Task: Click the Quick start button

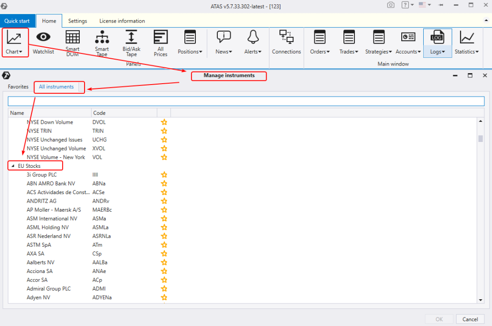Action: [x=17, y=21]
